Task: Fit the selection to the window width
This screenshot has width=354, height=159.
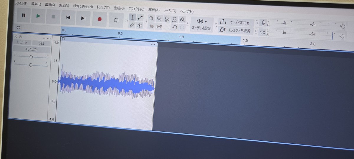Action: pos(167,19)
